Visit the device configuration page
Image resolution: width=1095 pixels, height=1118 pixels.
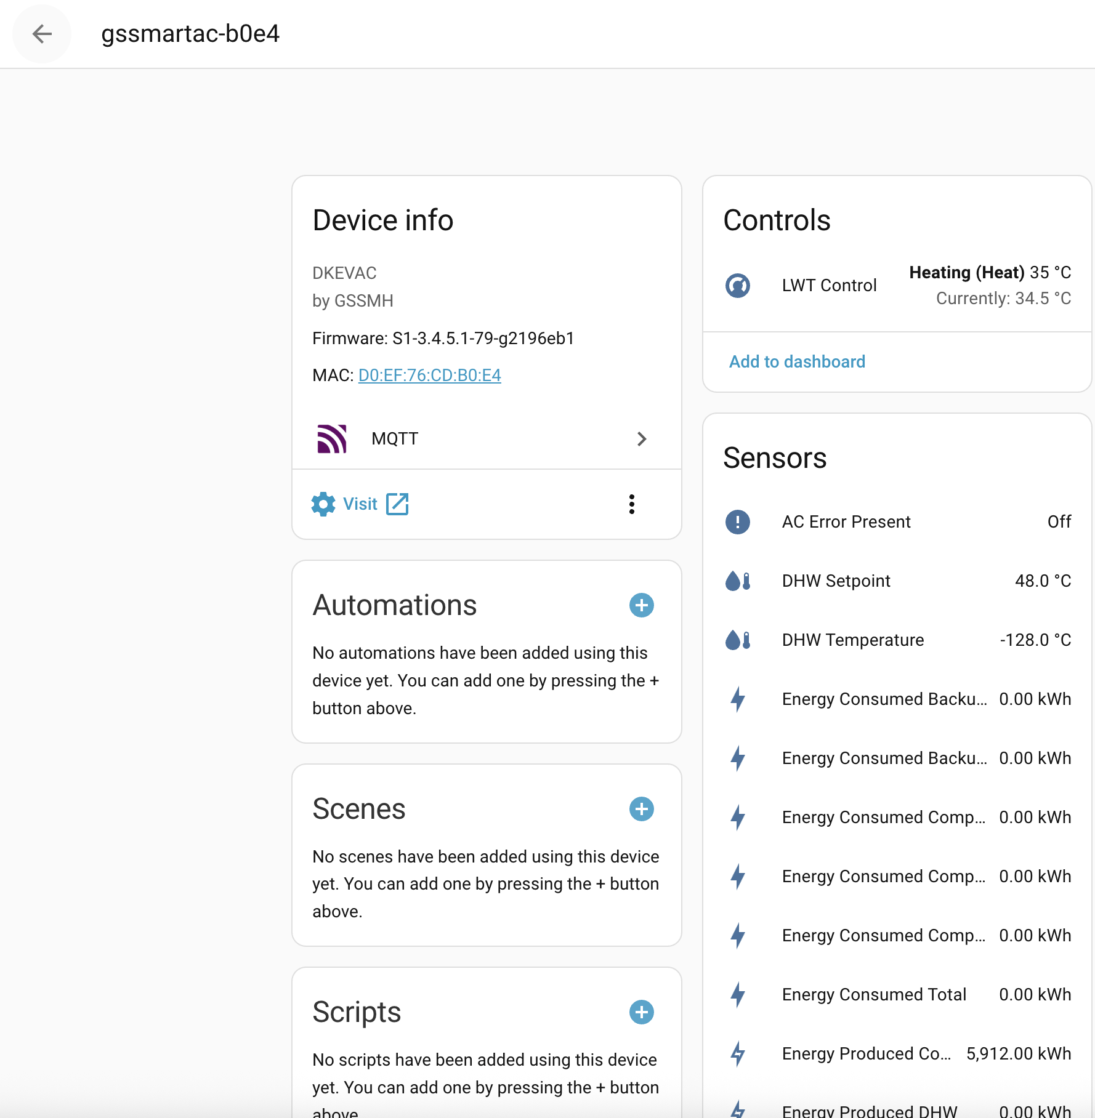pos(360,504)
